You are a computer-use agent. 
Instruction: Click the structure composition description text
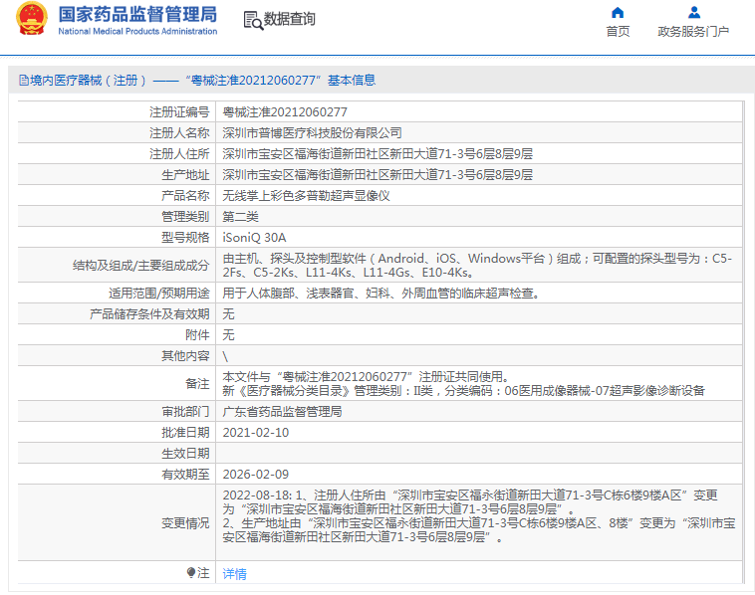click(477, 265)
